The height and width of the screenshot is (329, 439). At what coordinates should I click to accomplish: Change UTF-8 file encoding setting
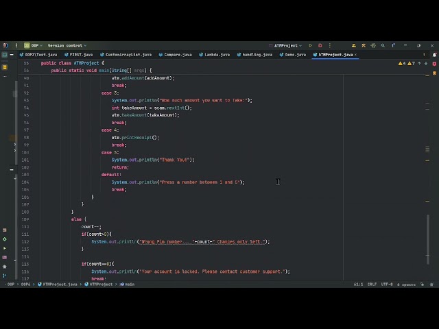[387, 284]
